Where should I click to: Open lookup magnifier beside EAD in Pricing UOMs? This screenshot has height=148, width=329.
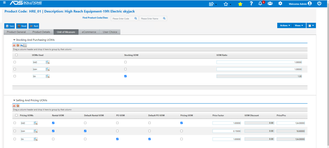coord(36,123)
